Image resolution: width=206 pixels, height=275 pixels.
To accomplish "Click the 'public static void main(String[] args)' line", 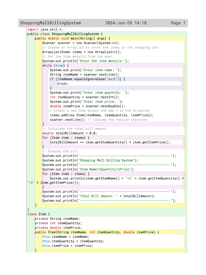I will point(72,39).
